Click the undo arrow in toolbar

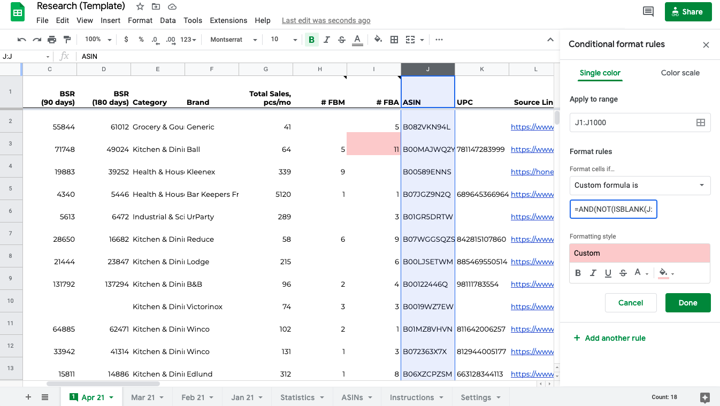22,40
